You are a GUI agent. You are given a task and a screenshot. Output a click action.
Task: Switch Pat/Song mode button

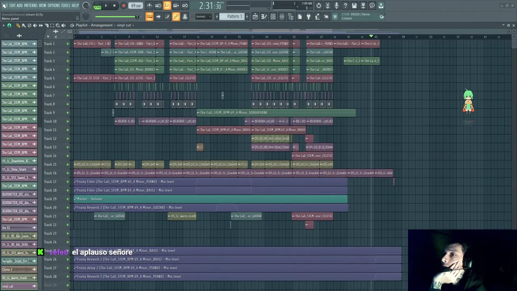97,6
